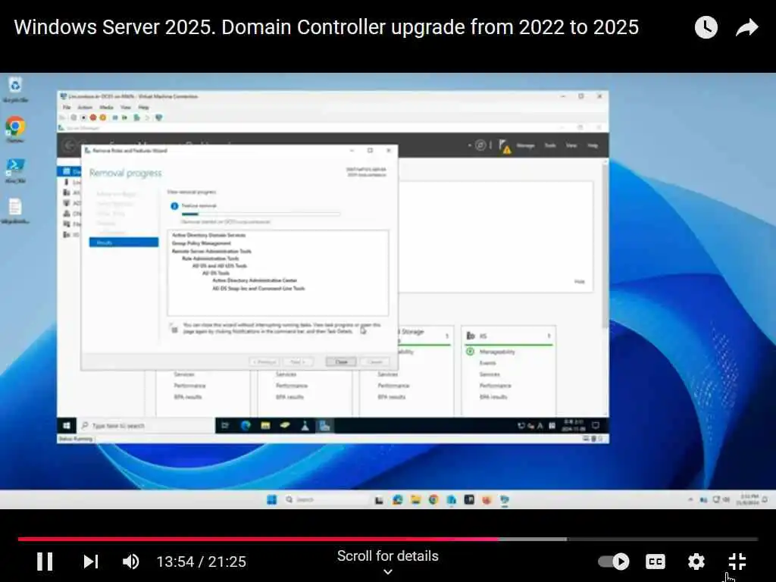Exit full screen mode icon
The width and height of the screenshot is (776, 582).
pos(737,562)
